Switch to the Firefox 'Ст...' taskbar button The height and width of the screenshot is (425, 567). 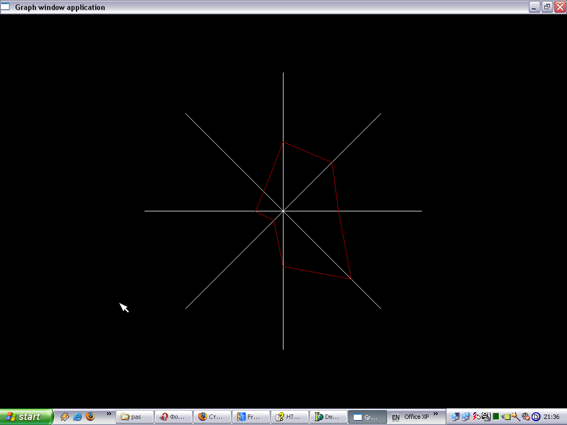click(212, 417)
